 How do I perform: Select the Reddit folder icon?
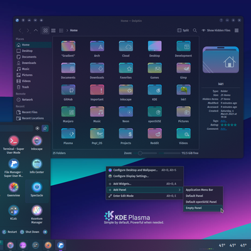154,134
